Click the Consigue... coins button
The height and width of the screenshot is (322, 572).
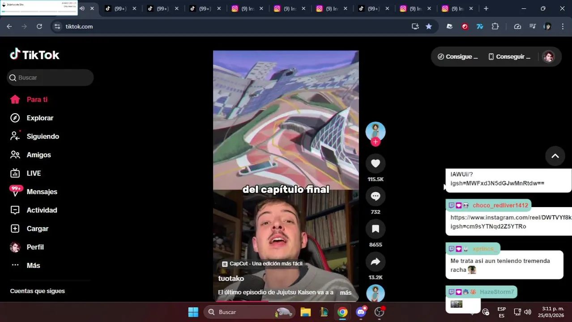pos(457,57)
